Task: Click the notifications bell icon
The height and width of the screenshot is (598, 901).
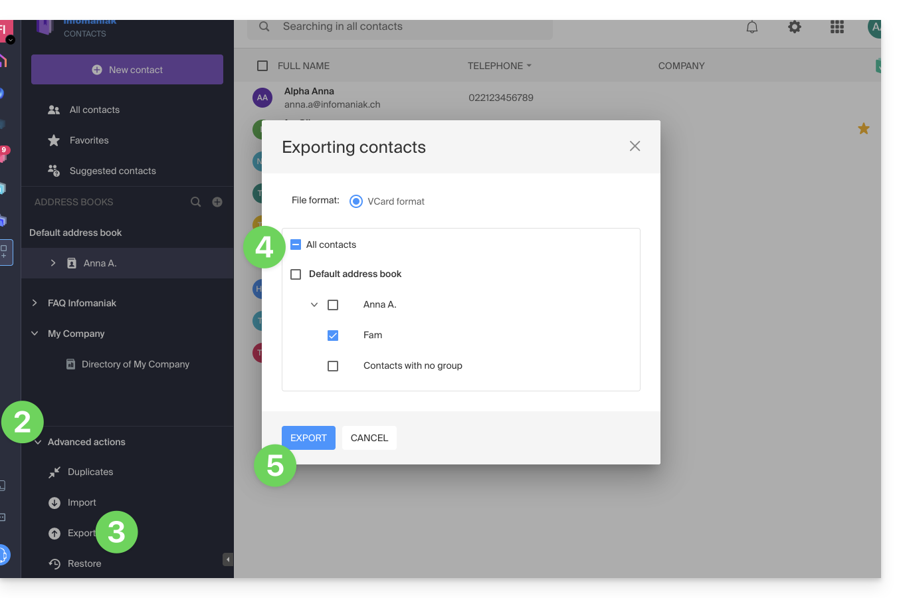Action: (x=751, y=27)
